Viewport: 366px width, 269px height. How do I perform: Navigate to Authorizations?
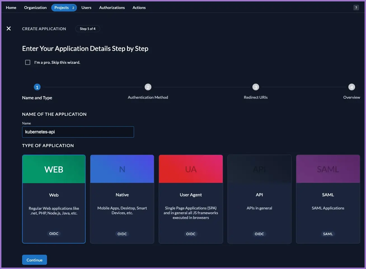112,8
